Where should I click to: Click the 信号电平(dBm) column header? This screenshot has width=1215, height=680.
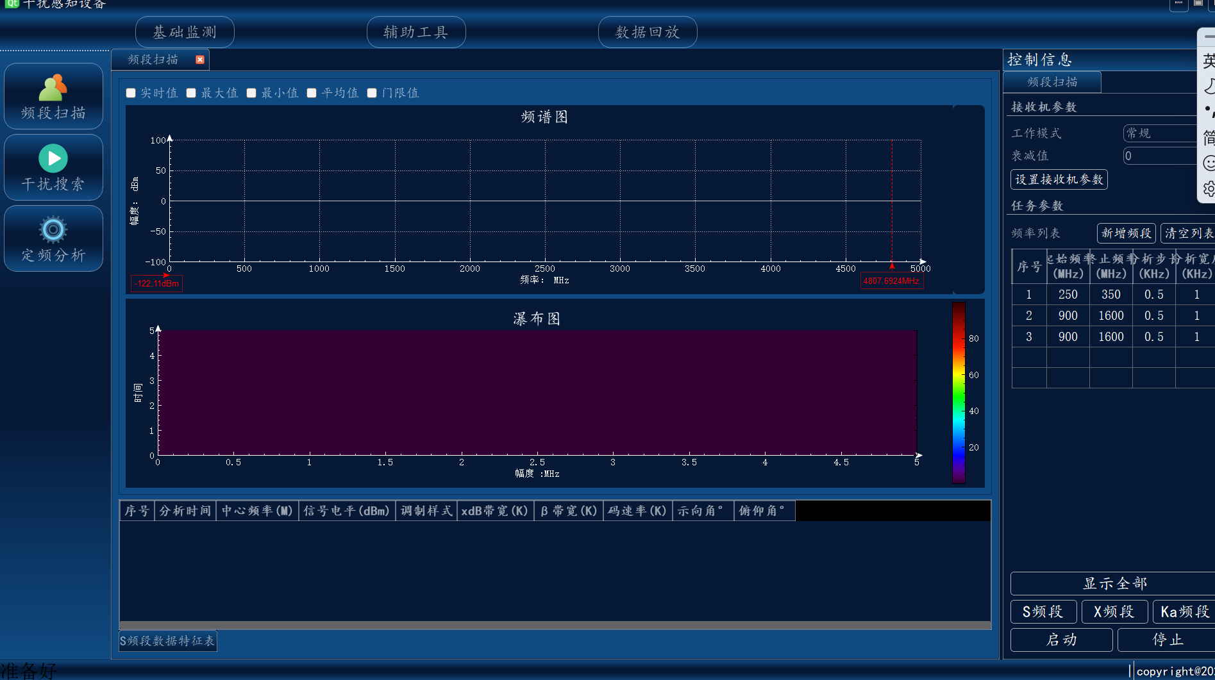pos(347,511)
